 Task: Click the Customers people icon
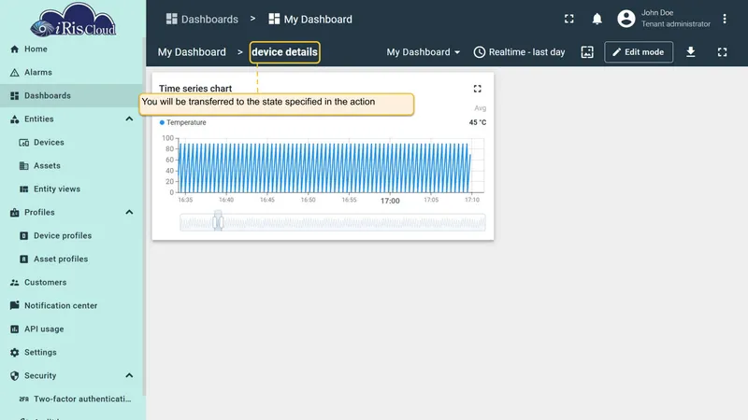click(x=15, y=283)
